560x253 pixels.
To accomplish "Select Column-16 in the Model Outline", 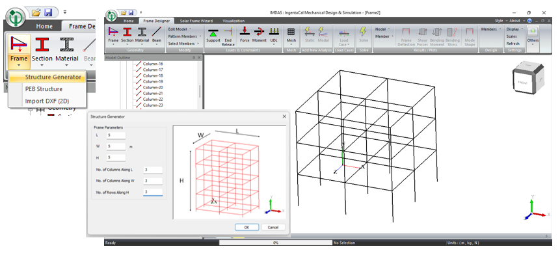I will tap(153, 64).
